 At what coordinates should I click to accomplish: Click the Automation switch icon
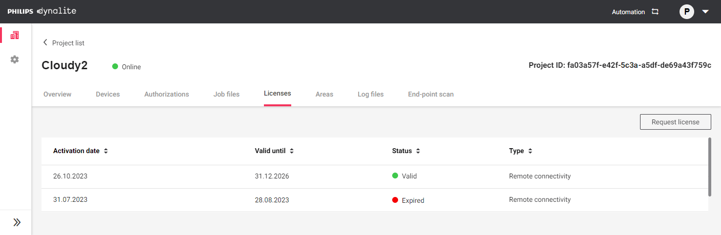point(655,12)
